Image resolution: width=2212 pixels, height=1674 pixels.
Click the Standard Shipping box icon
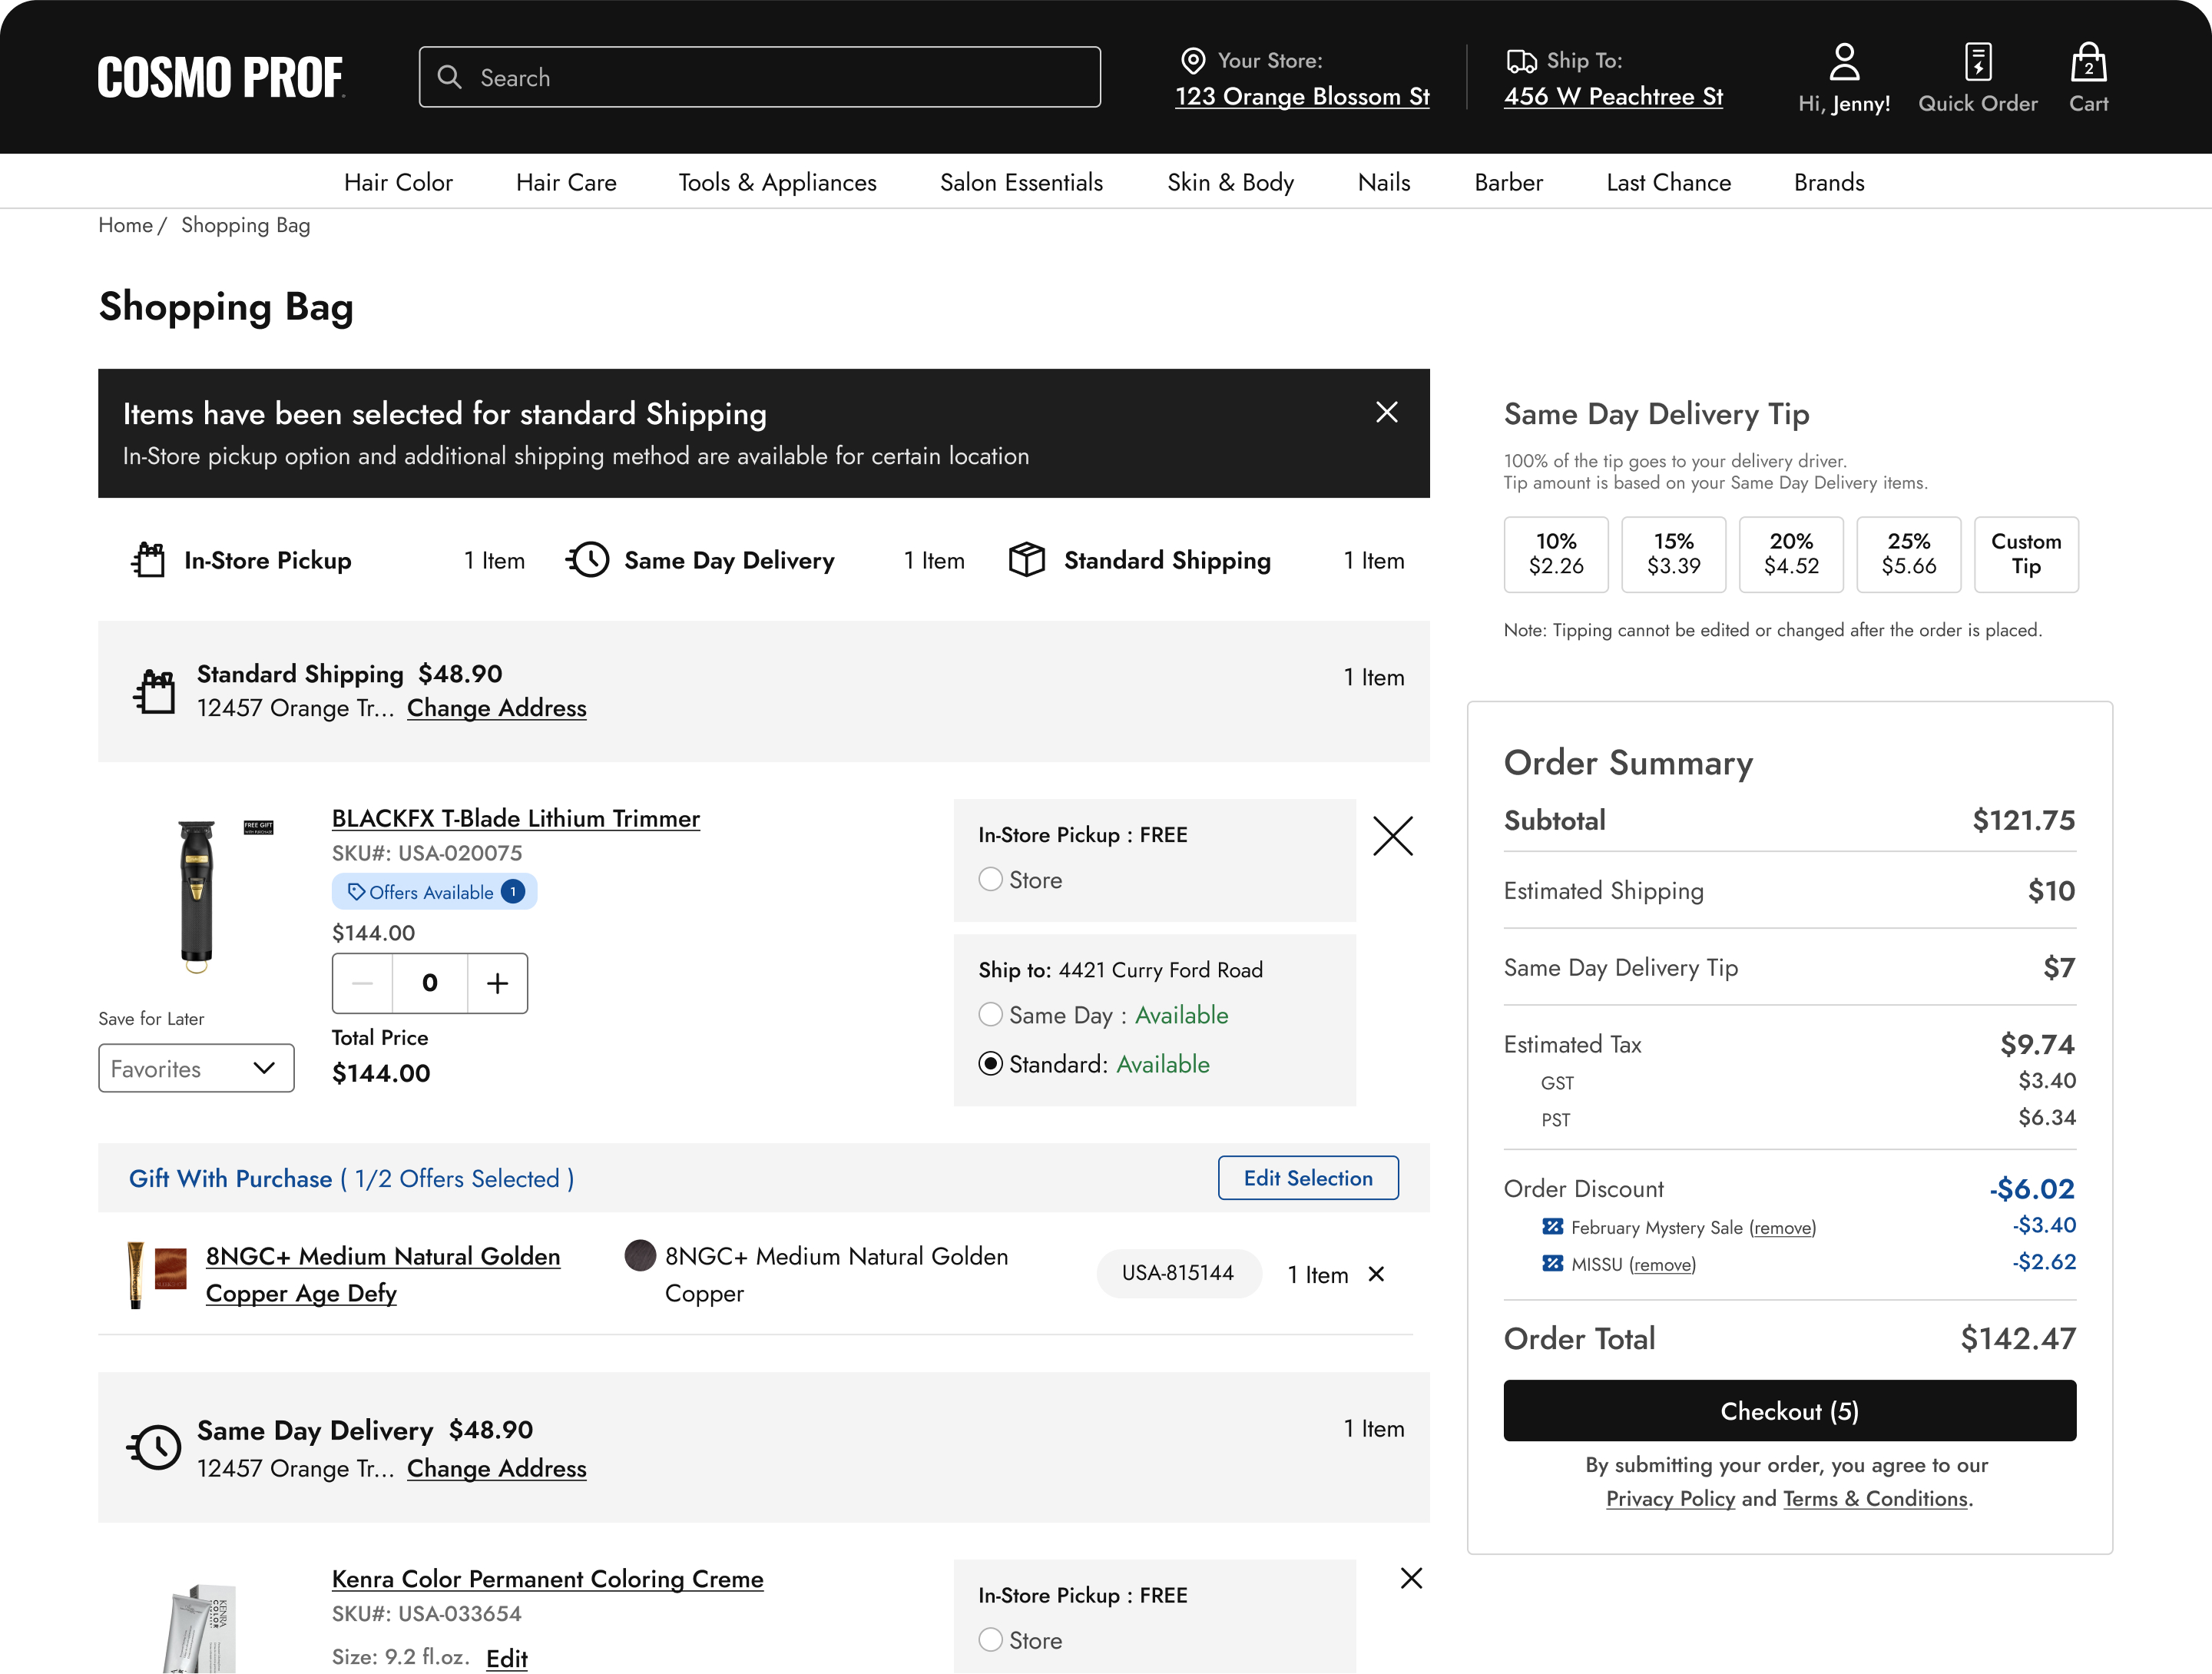pyautogui.click(x=1027, y=560)
